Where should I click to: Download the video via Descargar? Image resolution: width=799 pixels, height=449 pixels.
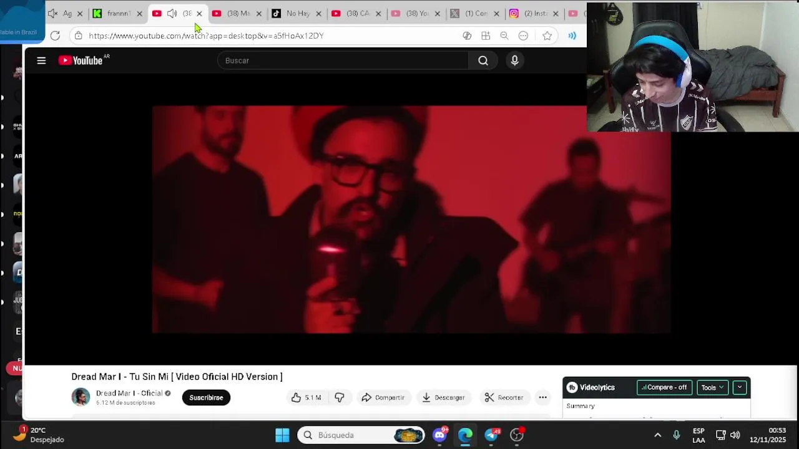[x=443, y=397]
